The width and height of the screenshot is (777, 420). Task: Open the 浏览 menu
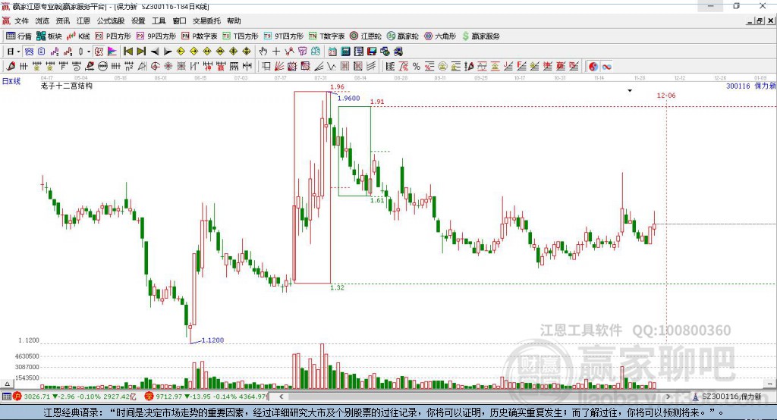pyautogui.click(x=42, y=20)
